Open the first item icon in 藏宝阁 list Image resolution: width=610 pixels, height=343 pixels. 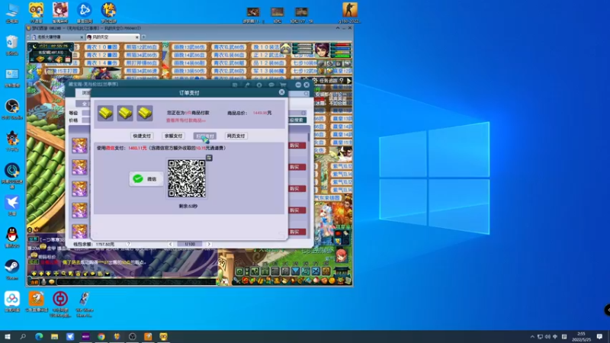click(x=79, y=146)
